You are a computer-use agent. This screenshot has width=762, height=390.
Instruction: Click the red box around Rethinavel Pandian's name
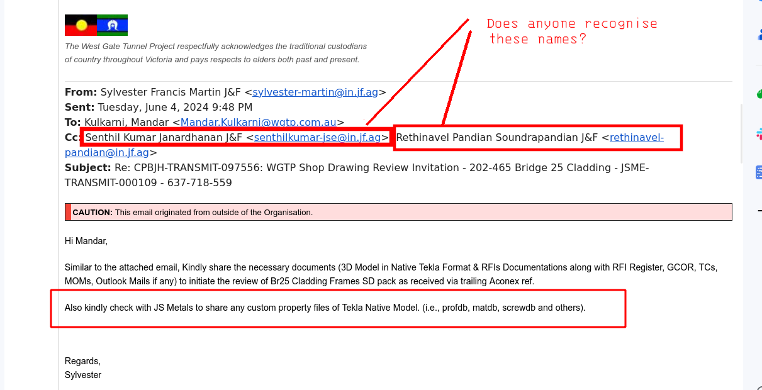(x=538, y=137)
